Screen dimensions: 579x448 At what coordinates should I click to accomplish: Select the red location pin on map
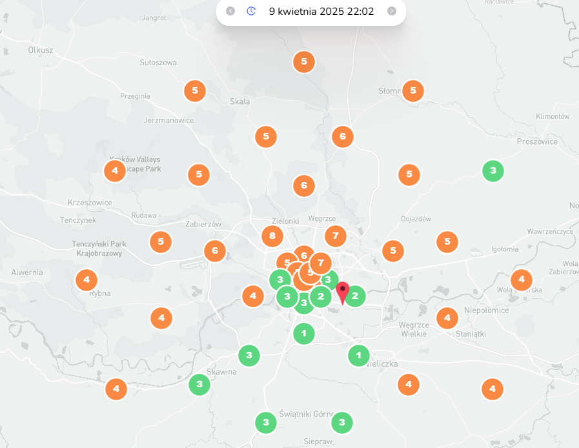[343, 292]
